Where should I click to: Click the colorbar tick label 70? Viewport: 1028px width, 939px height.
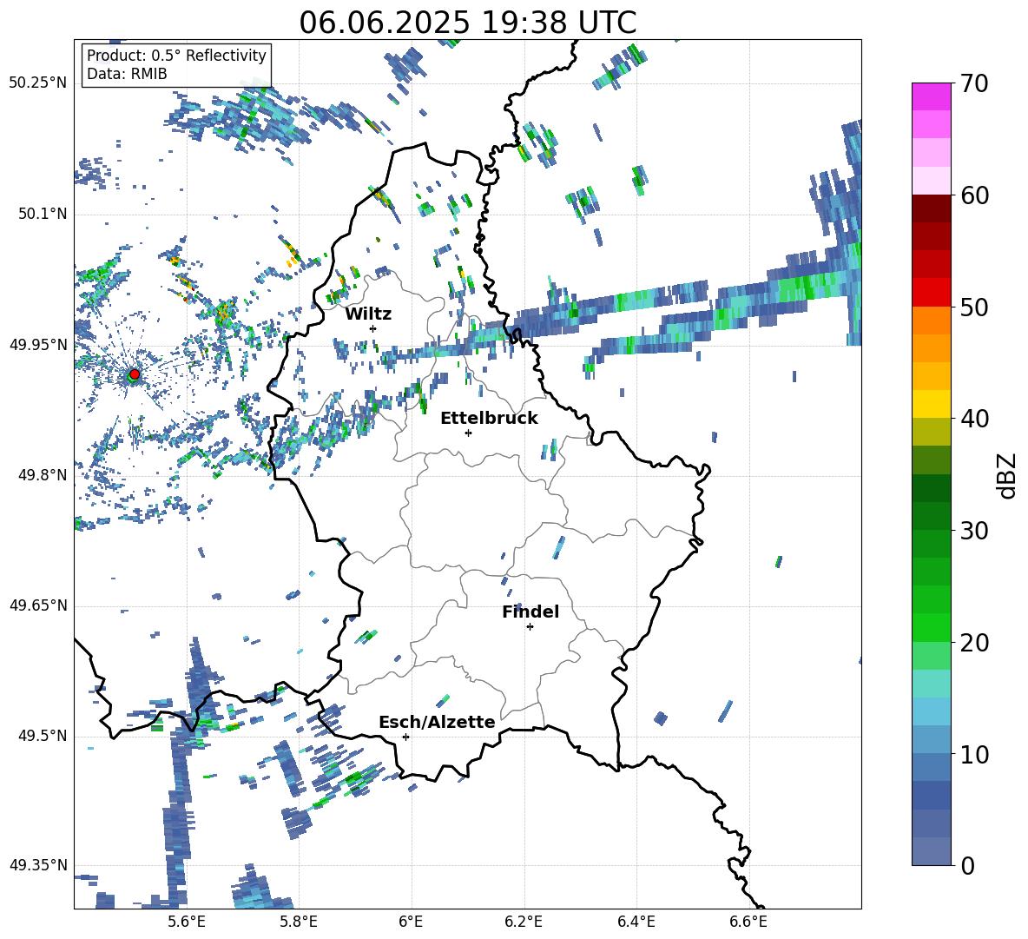click(974, 83)
